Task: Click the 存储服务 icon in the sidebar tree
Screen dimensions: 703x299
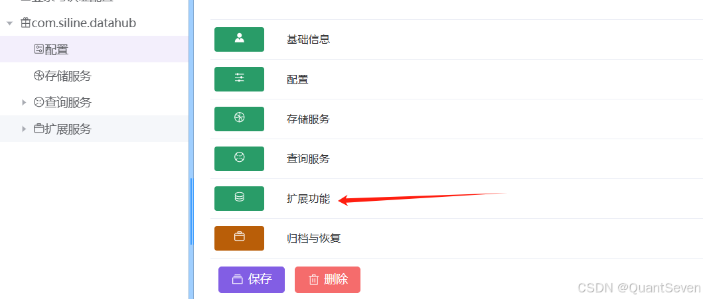Action: pyautogui.click(x=39, y=76)
